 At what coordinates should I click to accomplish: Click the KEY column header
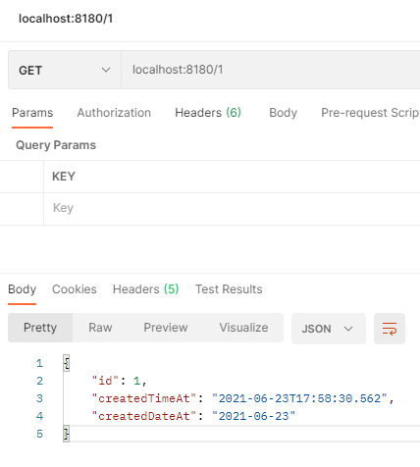(x=64, y=177)
